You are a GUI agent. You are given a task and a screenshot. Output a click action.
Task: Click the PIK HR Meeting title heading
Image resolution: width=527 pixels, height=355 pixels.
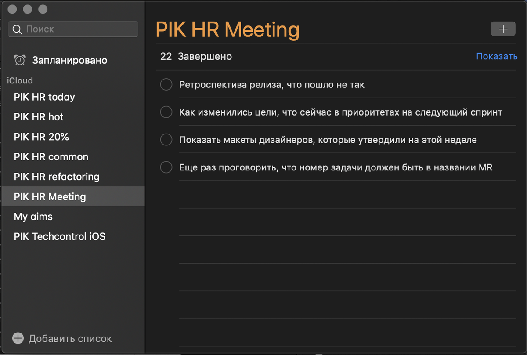pyautogui.click(x=227, y=30)
